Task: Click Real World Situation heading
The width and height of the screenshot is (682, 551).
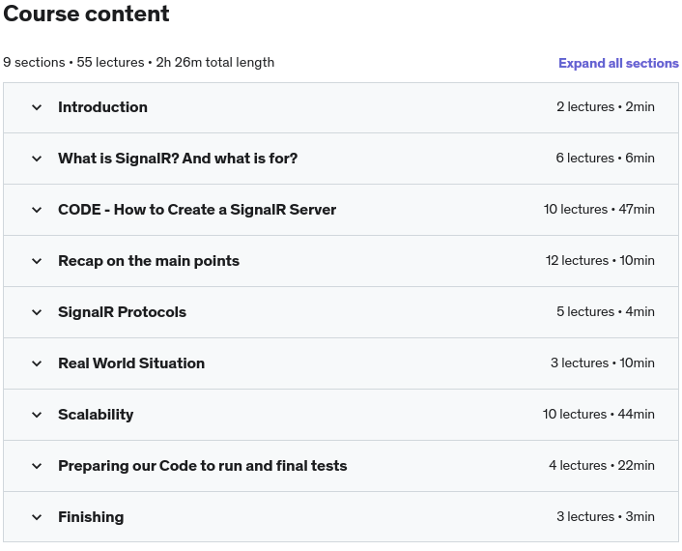Action: tap(131, 363)
